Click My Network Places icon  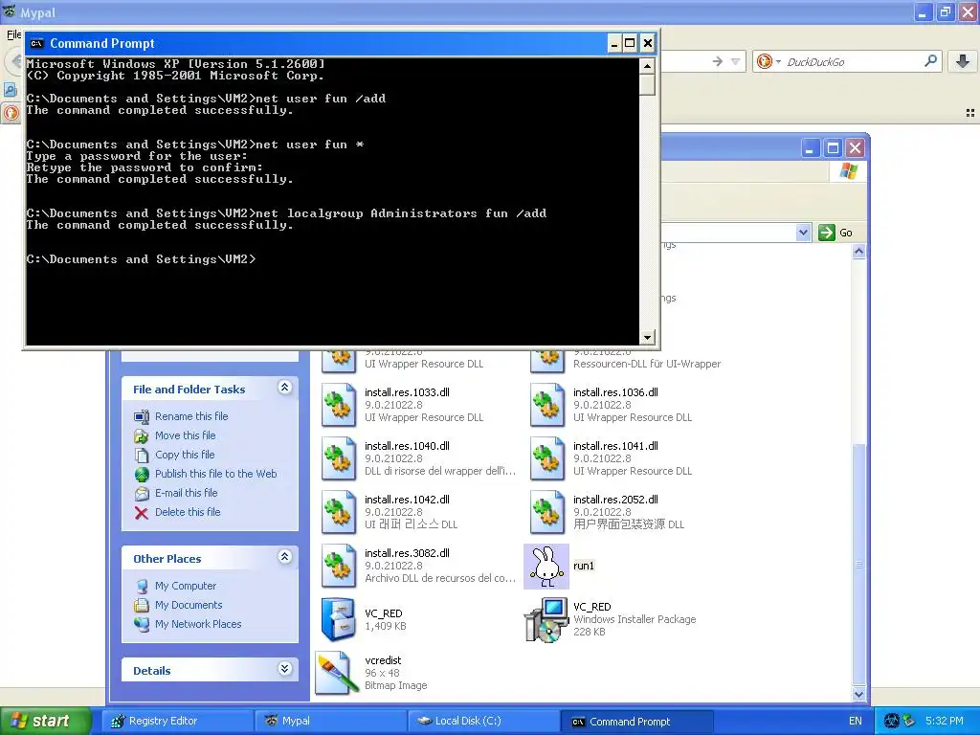click(x=142, y=624)
